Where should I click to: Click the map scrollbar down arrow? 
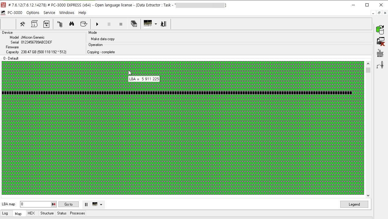[x=368, y=196]
